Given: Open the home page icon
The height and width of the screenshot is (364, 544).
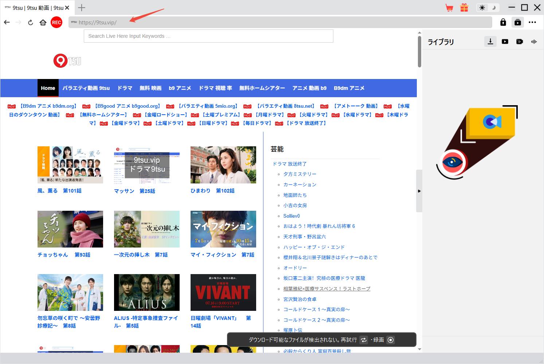Looking at the screenshot, I should (43, 22).
